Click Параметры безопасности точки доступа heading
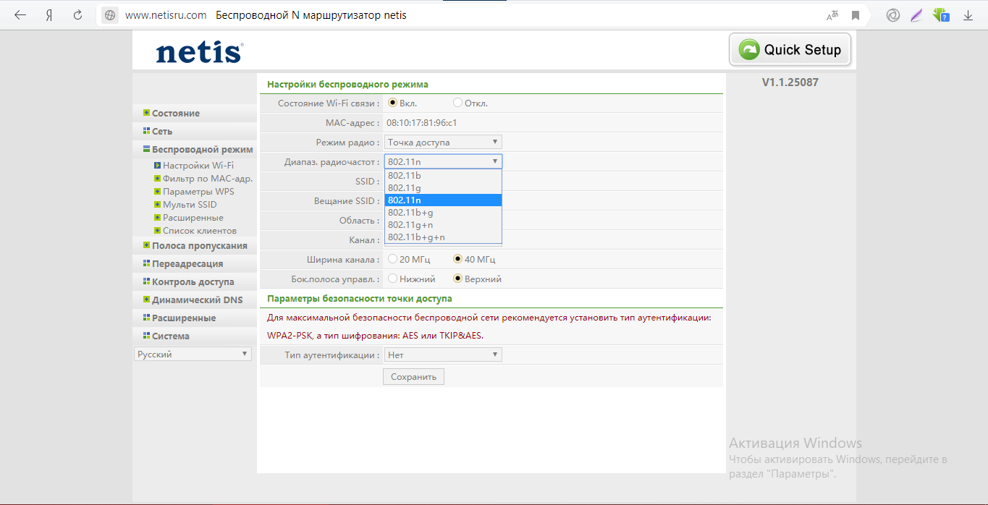The image size is (988, 505). (x=359, y=298)
